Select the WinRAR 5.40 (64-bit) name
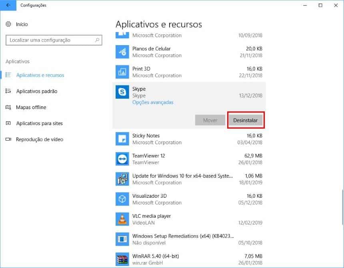This screenshot has width=344, height=268. 155,256
